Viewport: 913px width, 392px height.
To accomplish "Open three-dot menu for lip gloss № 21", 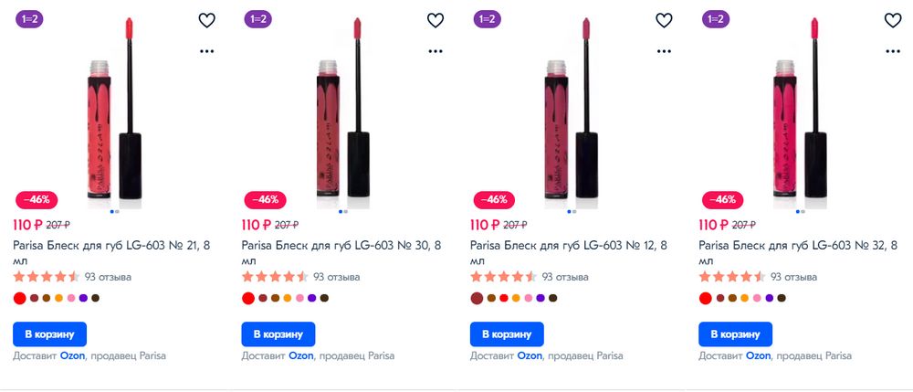I will pyautogui.click(x=206, y=51).
